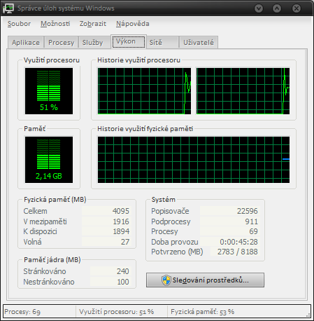Click the Doba provozu label
Image resolution: width=314 pixels, height=321 pixels.
(175, 242)
